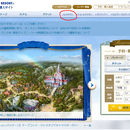Open the ガイドツアー menu item
The image size is (130, 130).
pos(101,14)
